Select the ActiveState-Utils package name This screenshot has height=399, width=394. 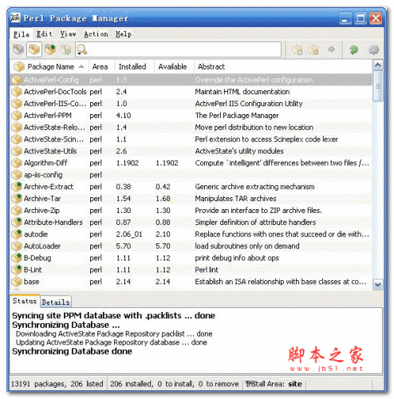click(50, 151)
